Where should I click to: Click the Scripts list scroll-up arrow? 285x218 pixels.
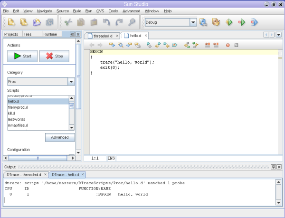click(72, 98)
